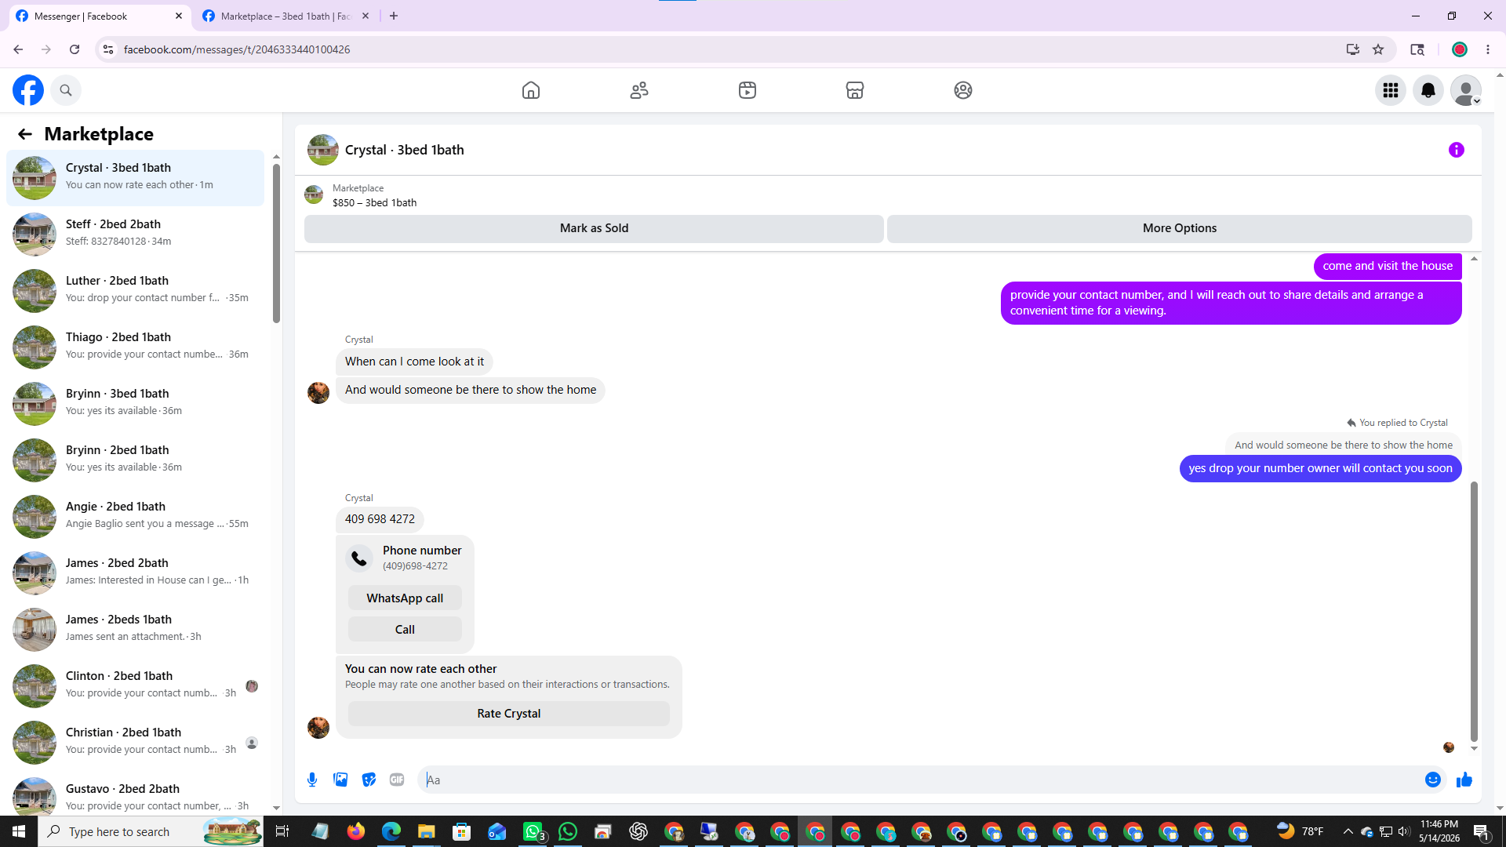Image resolution: width=1506 pixels, height=847 pixels.
Task: Click the phone icon in the phone number card
Action: pos(359,558)
